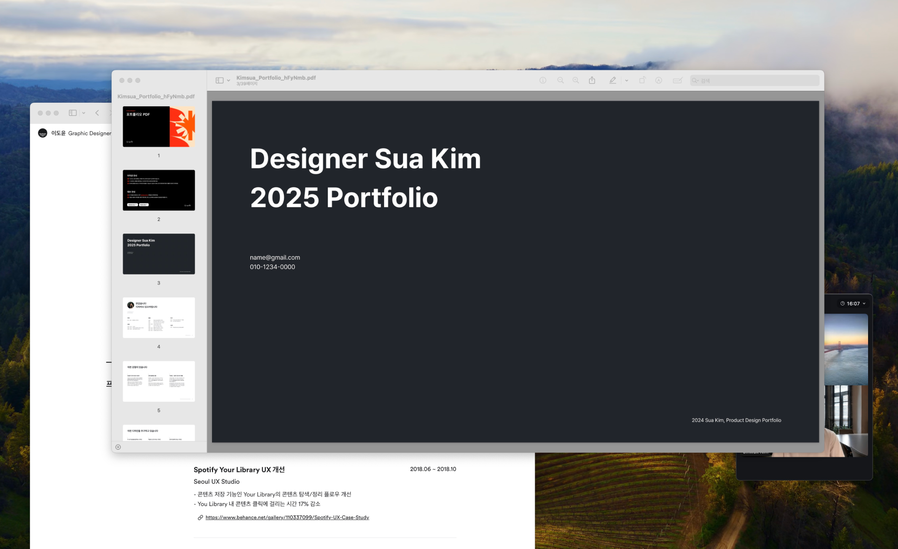Close the background browser window
This screenshot has height=549, width=898.
[x=40, y=113]
